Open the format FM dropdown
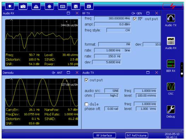 (x=114, y=44)
